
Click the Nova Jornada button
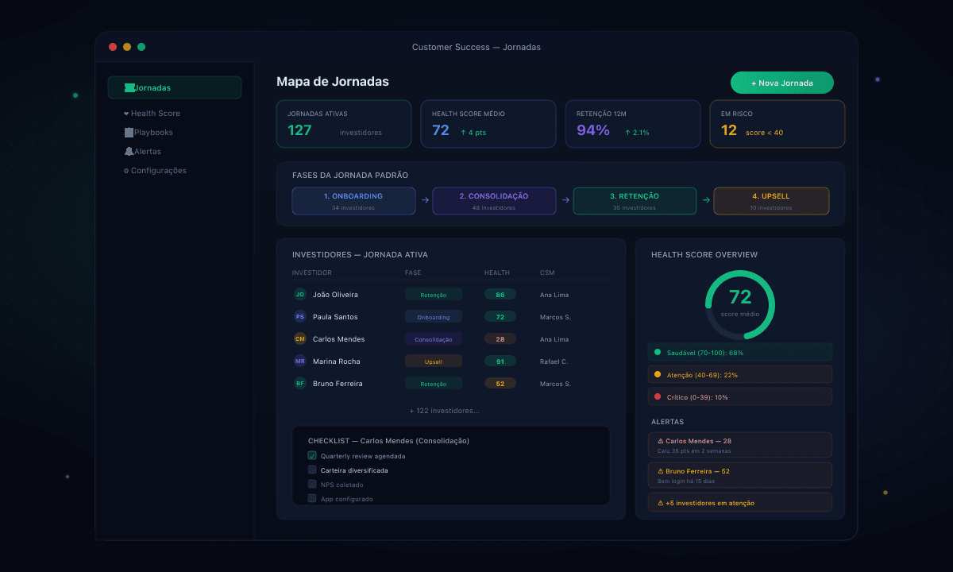pyautogui.click(x=781, y=82)
